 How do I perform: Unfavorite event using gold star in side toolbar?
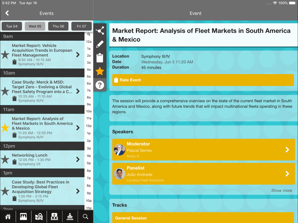[x=100, y=71]
